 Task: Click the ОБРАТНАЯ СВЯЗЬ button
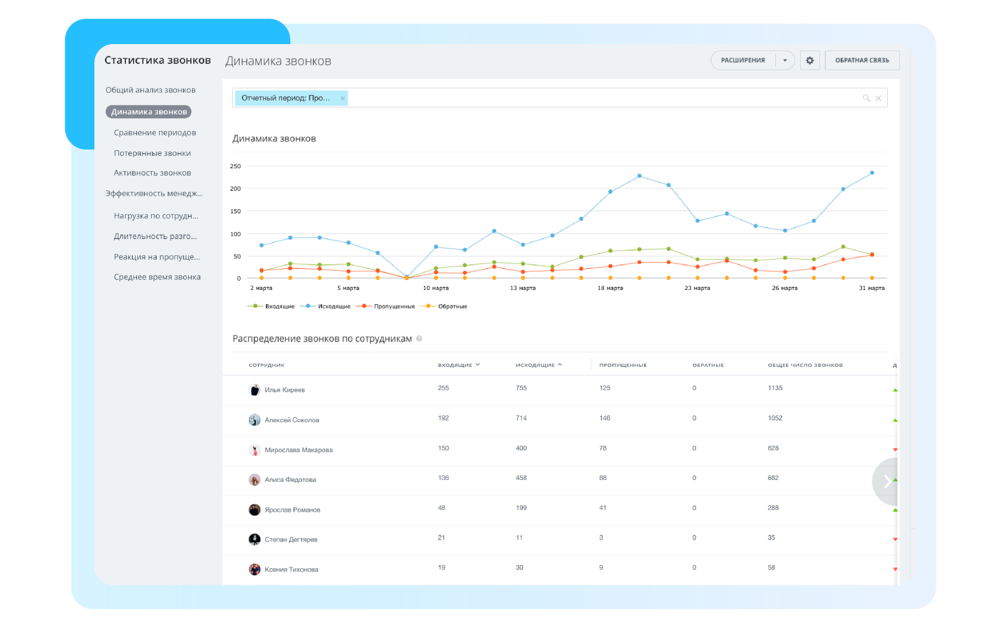[862, 60]
